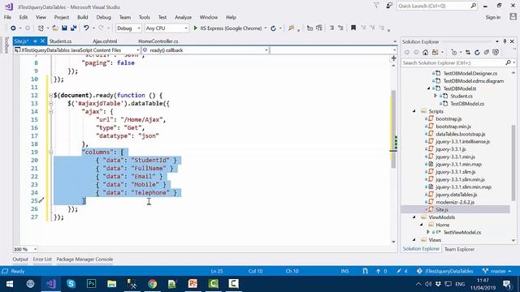Image resolution: width=520 pixels, height=292 pixels.
Task: Open the Debug configuration dropdown
Action: (x=128, y=28)
